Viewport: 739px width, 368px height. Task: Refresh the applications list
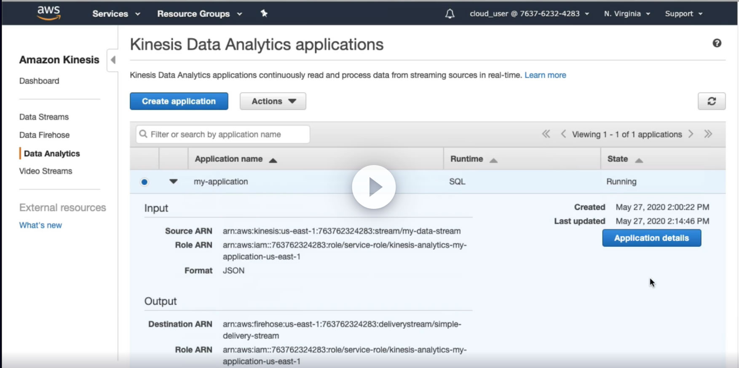click(711, 101)
